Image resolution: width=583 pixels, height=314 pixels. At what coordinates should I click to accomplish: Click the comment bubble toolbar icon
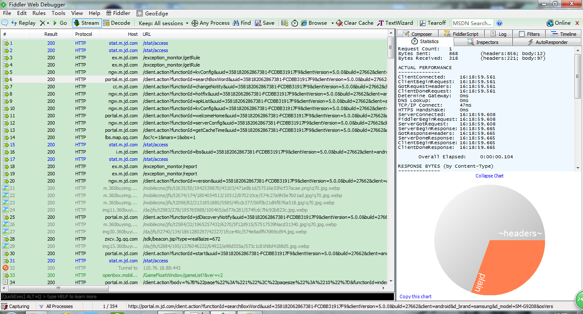5,23
